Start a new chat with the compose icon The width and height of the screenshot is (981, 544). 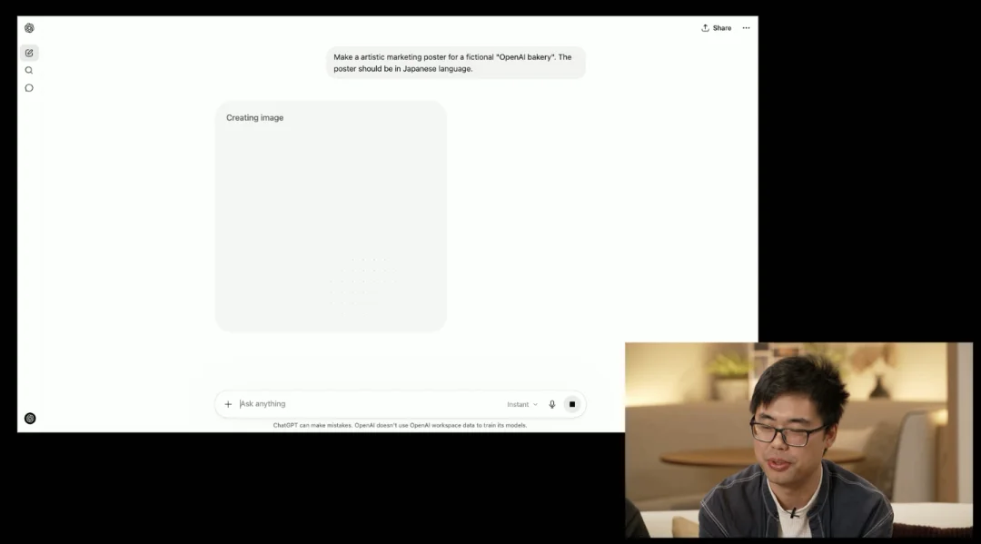click(29, 53)
